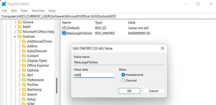Open the Favorites menu
216x105 pixels.
pos(38,10)
